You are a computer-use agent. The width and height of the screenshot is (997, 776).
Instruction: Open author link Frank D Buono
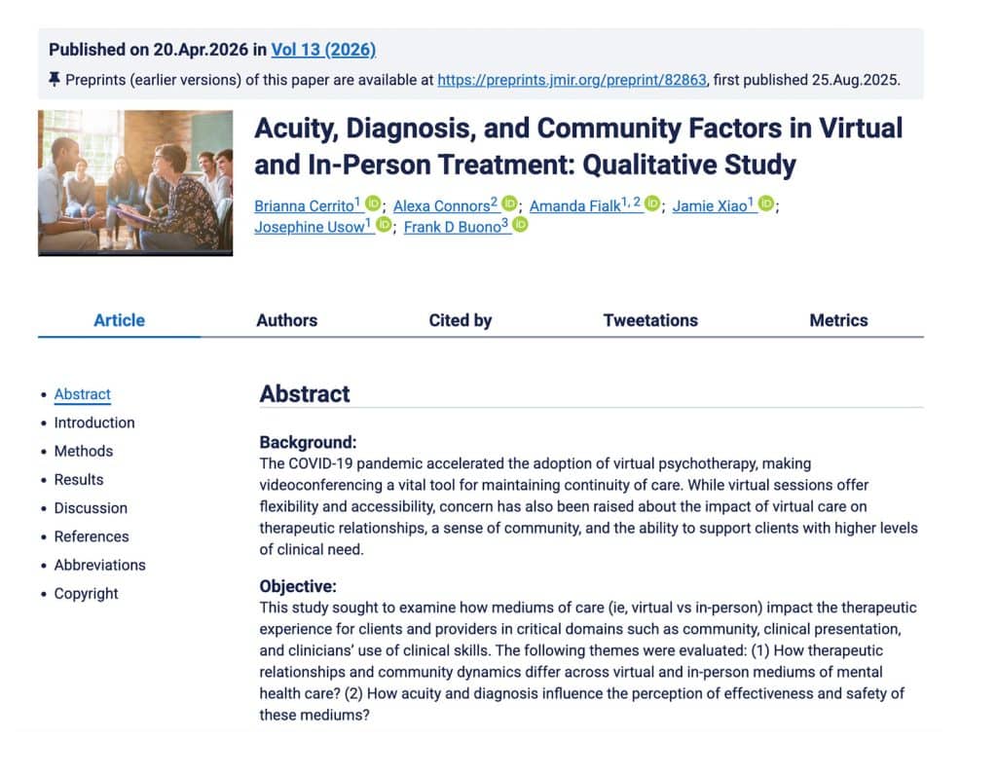click(456, 227)
